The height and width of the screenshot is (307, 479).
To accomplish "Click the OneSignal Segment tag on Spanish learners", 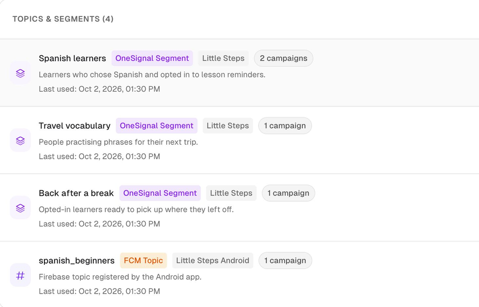I will click(152, 58).
